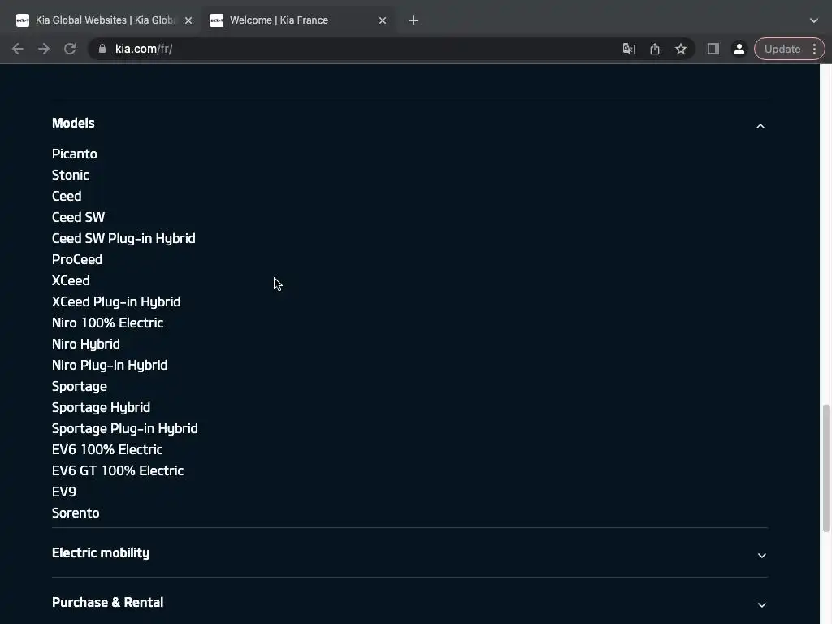Open the Sportage model link
This screenshot has width=832, height=624.
(x=80, y=386)
